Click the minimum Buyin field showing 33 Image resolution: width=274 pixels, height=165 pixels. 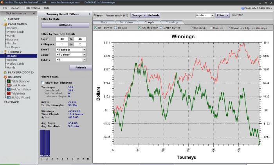click(62, 39)
